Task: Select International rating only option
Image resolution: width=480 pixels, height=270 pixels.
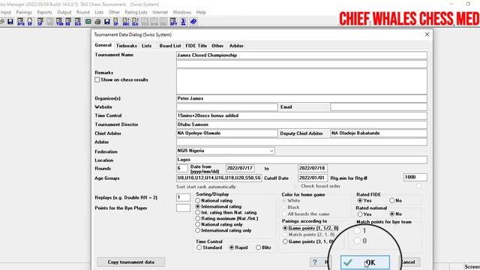Action: pos(198,230)
